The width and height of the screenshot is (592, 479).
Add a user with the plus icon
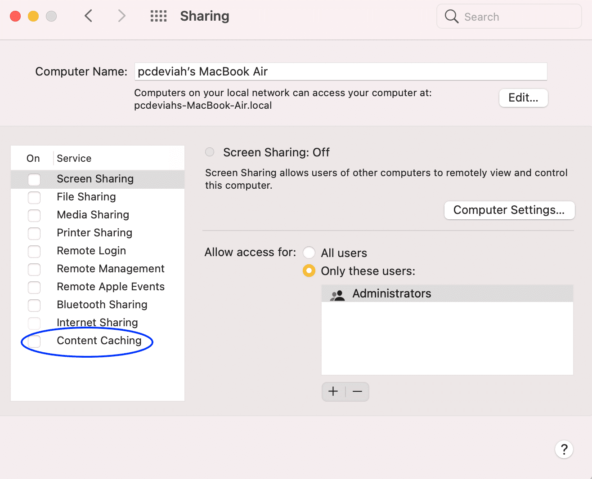pyautogui.click(x=333, y=391)
